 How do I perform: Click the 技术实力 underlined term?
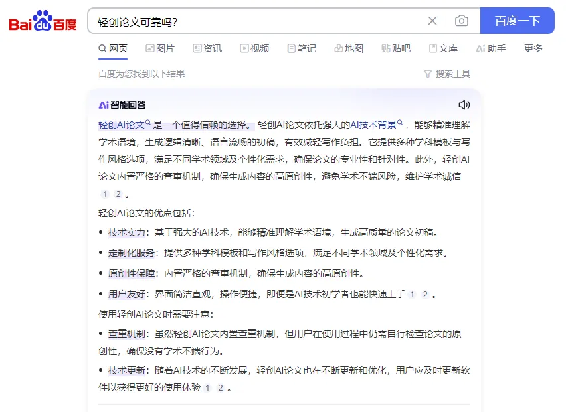point(127,232)
